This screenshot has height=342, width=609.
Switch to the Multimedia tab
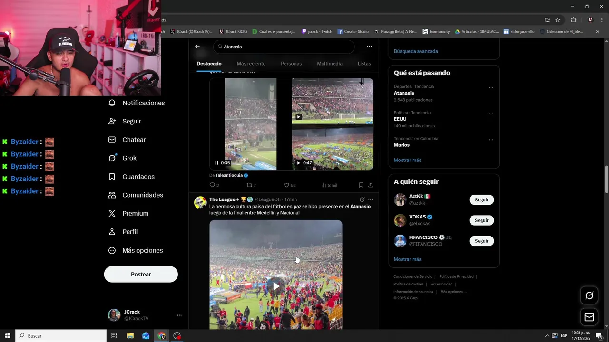point(330,64)
